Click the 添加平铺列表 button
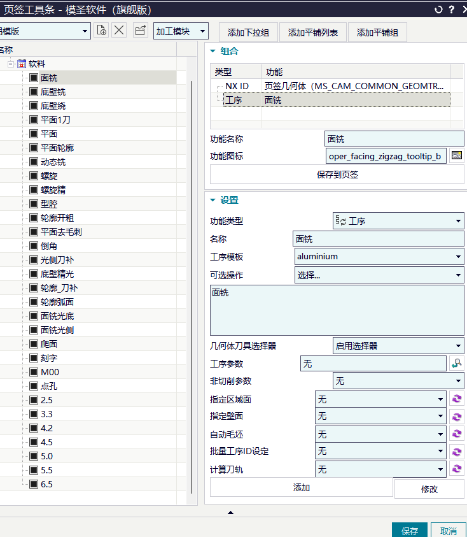Viewport: 467px width, 537px height. pos(313,32)
